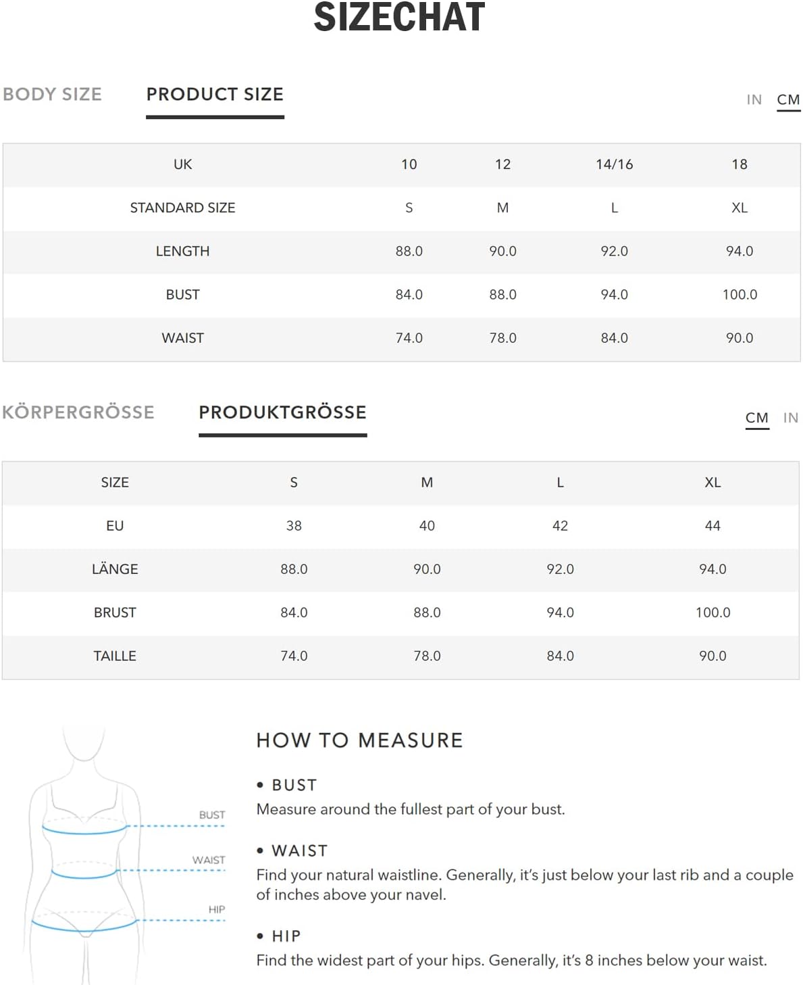
Task: Select CM units beside PRODUKTGRÖSSE tab
Action: 756,418
